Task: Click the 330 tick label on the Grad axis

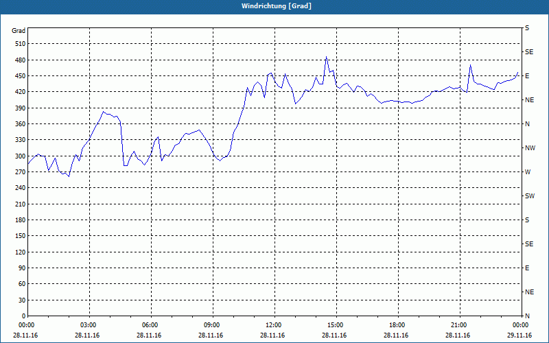Action: (x=21, y=140)
